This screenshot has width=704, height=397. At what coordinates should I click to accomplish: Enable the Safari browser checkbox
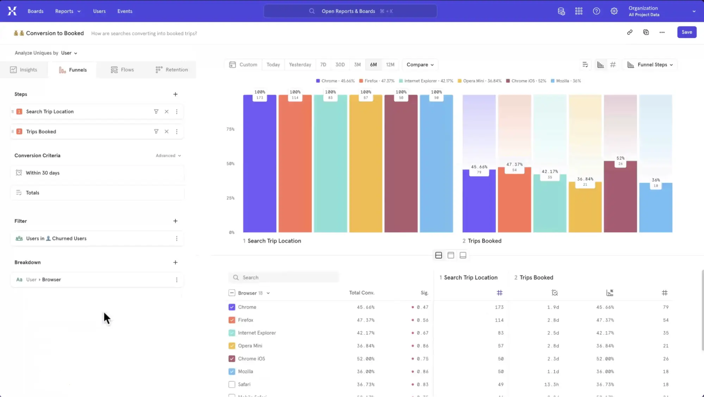[231, 384]
